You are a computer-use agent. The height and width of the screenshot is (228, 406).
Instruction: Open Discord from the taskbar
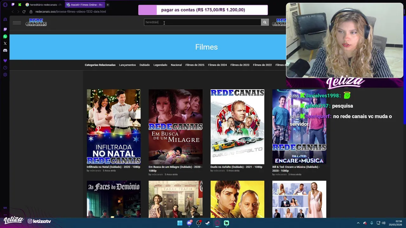[189, 223]
